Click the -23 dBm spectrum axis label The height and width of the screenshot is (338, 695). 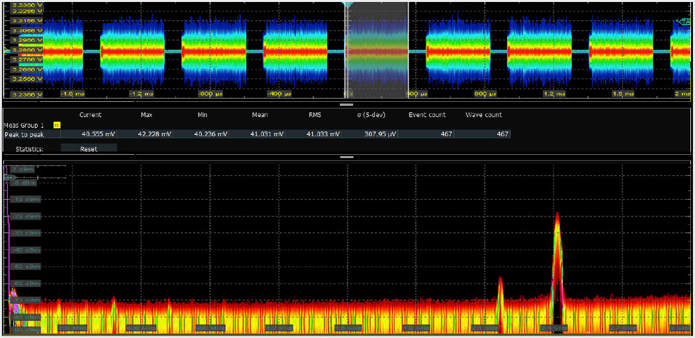pyautogui.click(x=26, y=216)
